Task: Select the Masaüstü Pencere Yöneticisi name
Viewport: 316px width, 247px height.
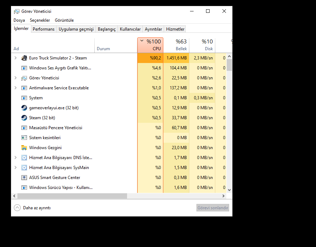Action: coord(56,128)
